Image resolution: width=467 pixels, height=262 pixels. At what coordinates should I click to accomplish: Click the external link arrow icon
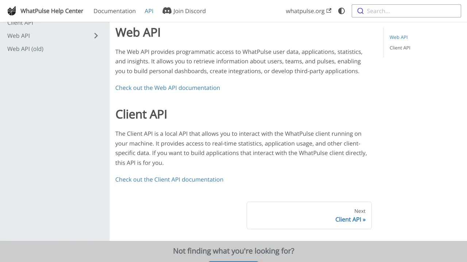329,11
